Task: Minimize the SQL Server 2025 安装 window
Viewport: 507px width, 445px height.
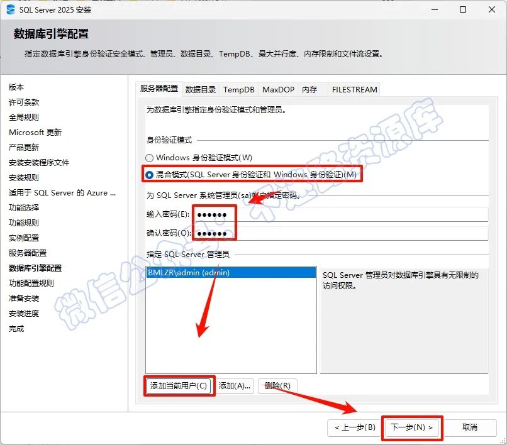Action: click(x=435, y=9)
